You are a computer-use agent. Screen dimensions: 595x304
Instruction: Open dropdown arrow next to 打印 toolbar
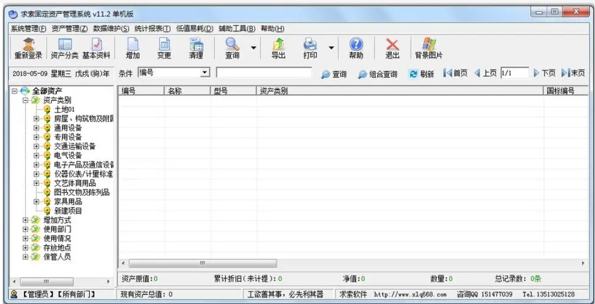(331, 48)
